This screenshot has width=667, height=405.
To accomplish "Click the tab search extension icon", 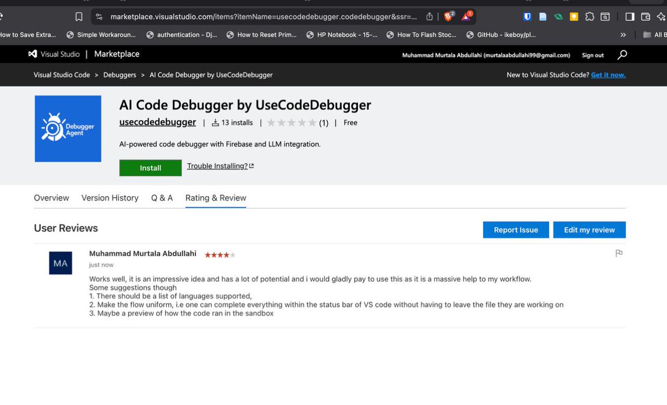I will click(605, 17).
